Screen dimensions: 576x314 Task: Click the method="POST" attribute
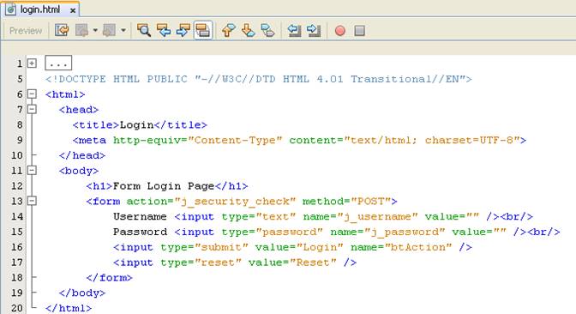pyautogui.click(x=346, y=202)
